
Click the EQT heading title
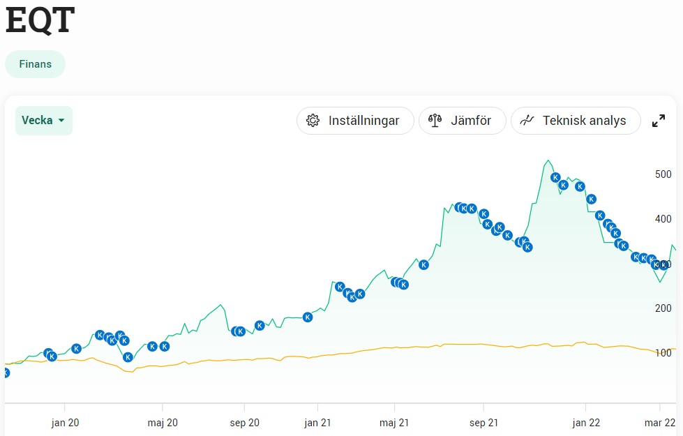(40, 21)
